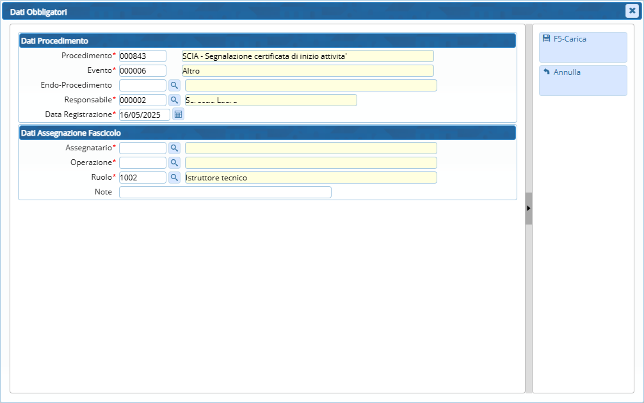This screenshot has width=644, height=403.
Task: Click the Ruolo code field containing 1002
Action: pos(142,177)
